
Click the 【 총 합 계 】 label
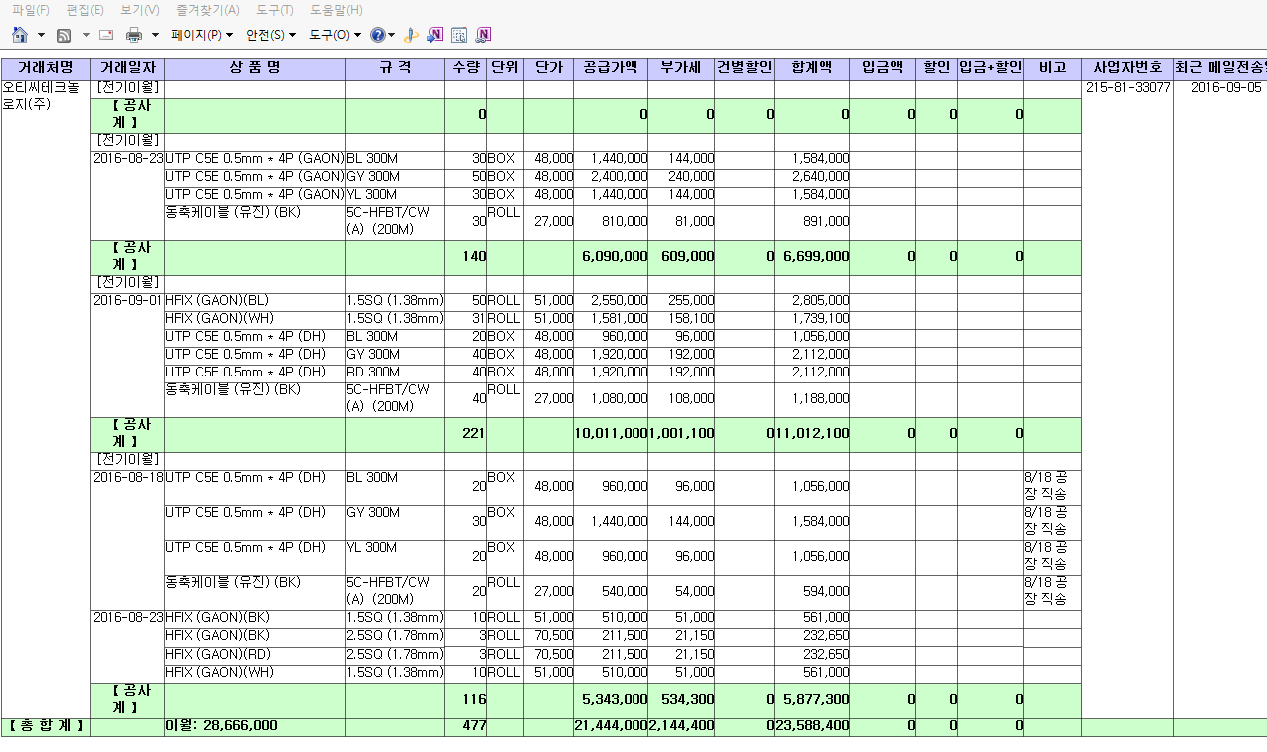coord(46,725)
